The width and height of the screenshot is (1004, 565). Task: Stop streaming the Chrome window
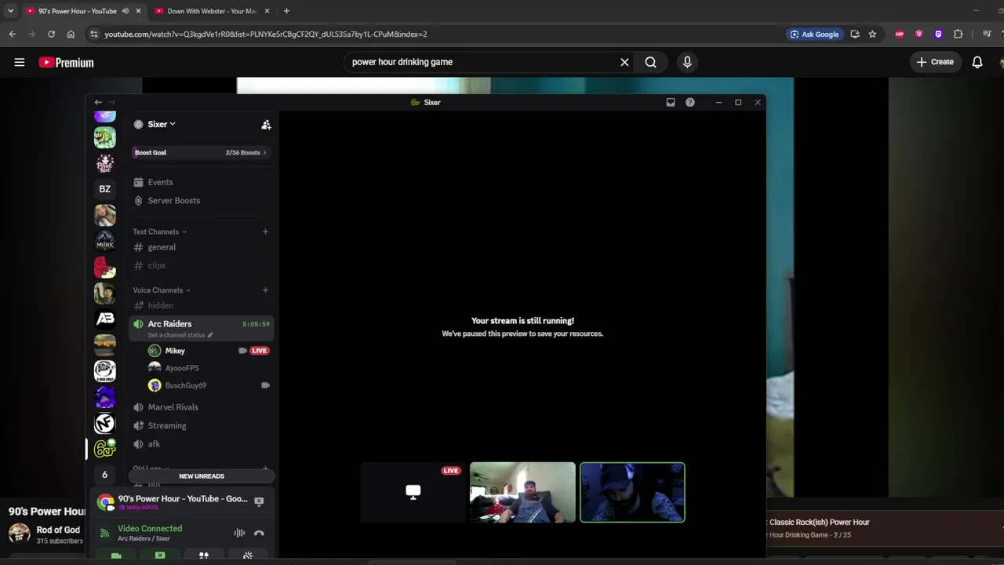(x=259, y=501)
